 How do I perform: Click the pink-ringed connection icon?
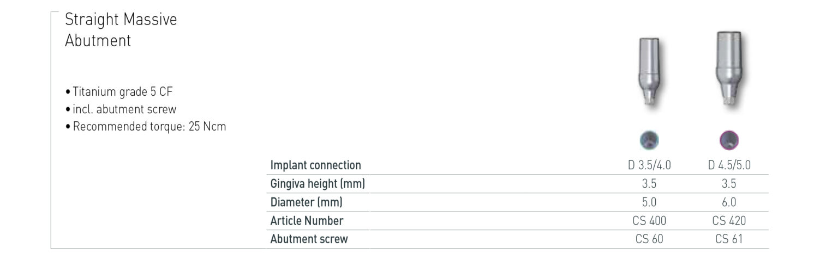(729, 140)
